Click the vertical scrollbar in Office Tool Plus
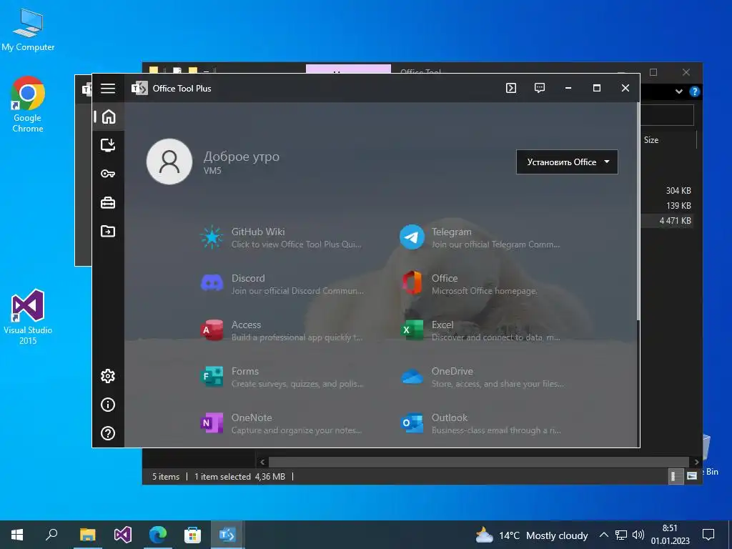 (x=638, y=211)
